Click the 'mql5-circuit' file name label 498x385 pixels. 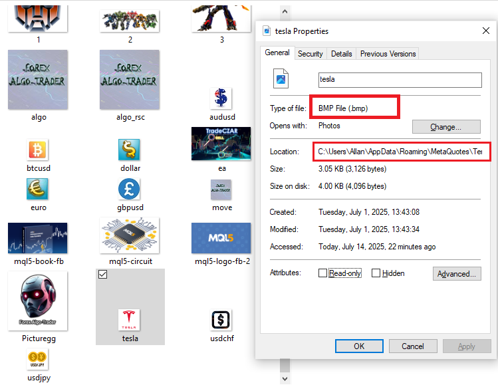pyautogui.click(x=130, y=261)
